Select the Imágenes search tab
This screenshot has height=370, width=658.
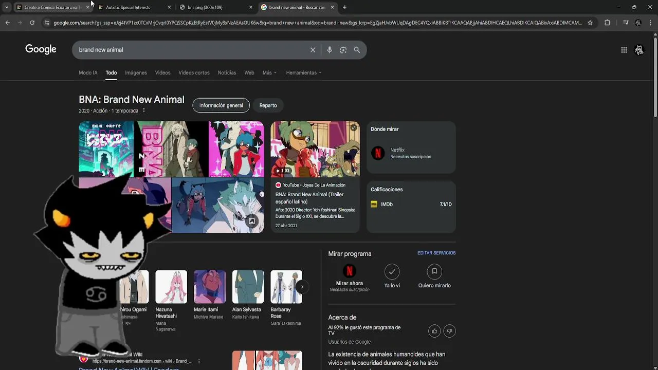point(136,72)
